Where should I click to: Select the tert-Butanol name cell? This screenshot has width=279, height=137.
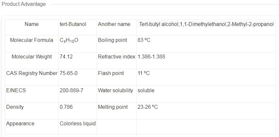point(73,24)
